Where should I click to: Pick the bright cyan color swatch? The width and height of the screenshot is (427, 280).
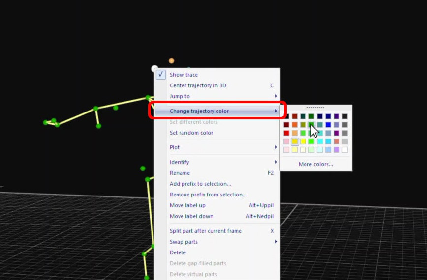tap(320, 141)
